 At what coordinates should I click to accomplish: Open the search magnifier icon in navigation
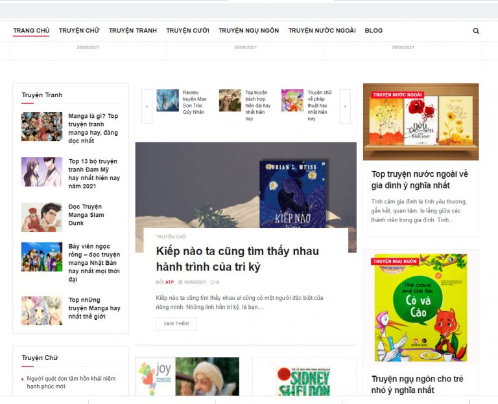point(476,31)
